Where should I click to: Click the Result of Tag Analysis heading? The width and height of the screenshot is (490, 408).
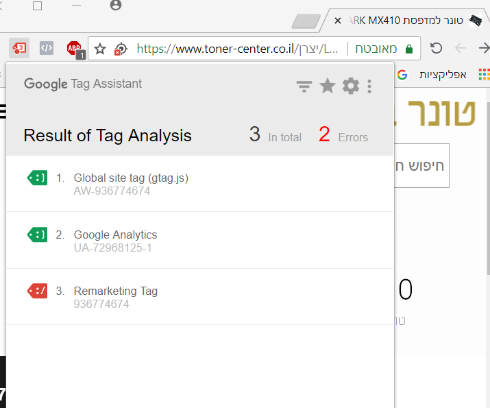click(x=108, y=135)
